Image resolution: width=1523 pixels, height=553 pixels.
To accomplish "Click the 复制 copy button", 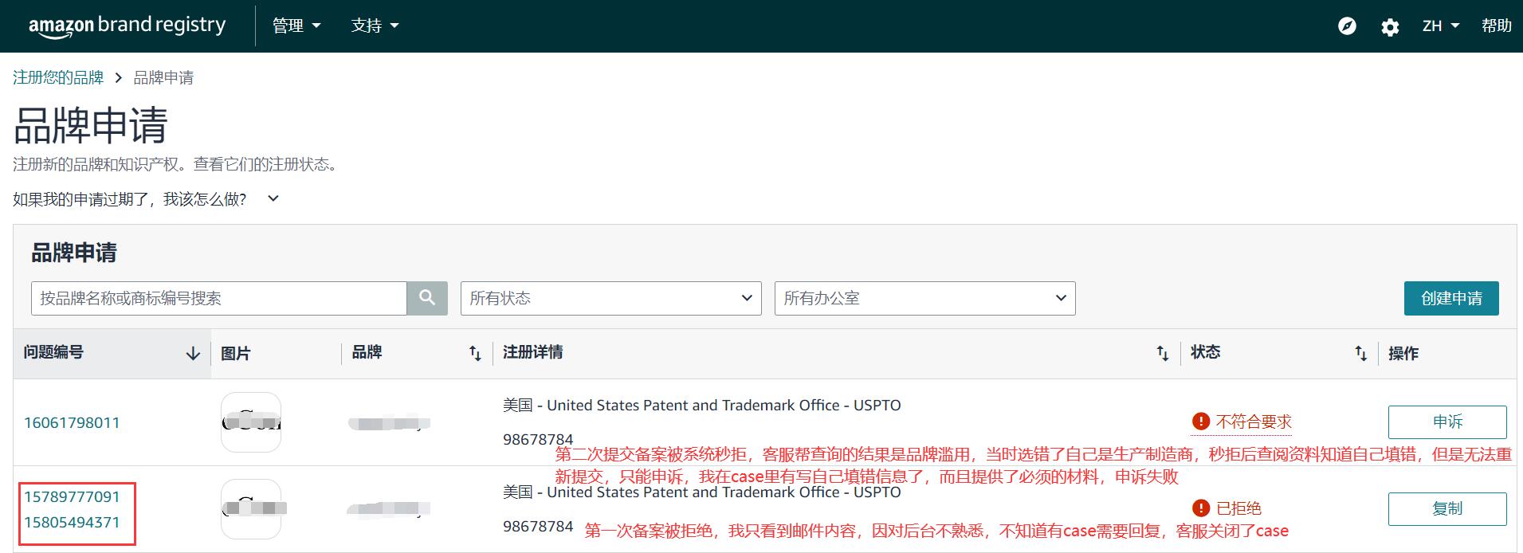I will [1447, 508].
